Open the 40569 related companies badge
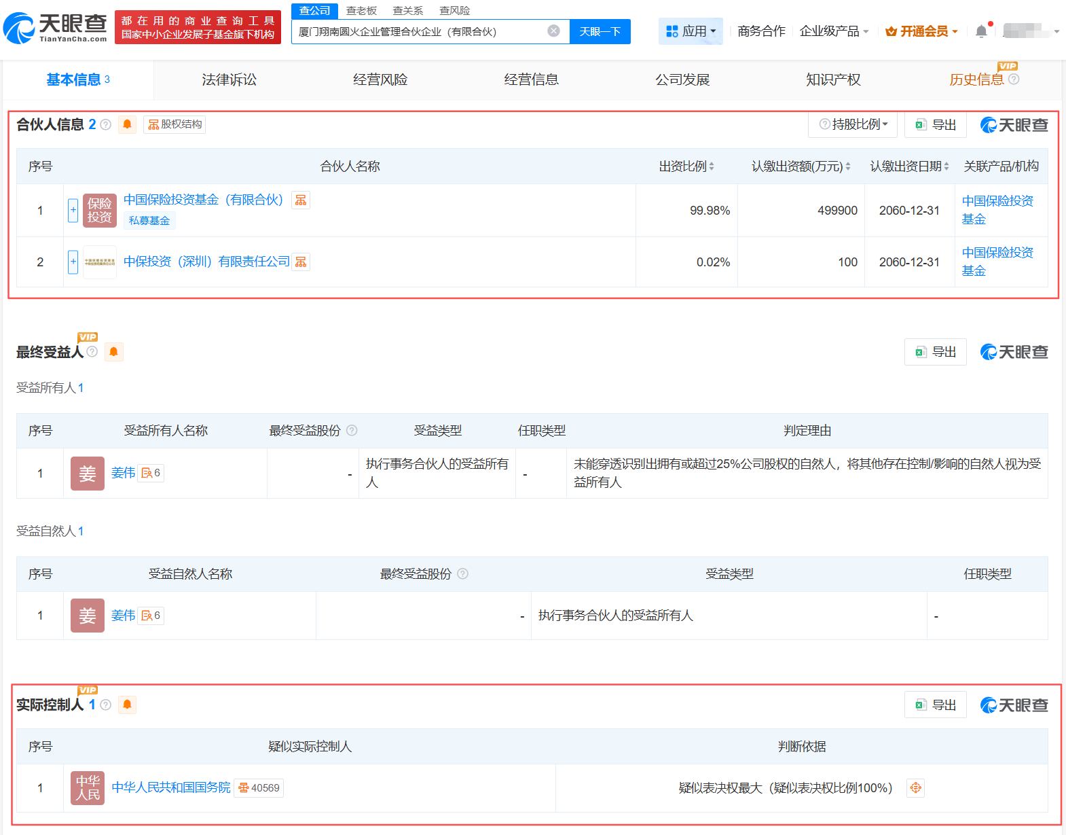Screen dimensions: 1066x835 259,788
